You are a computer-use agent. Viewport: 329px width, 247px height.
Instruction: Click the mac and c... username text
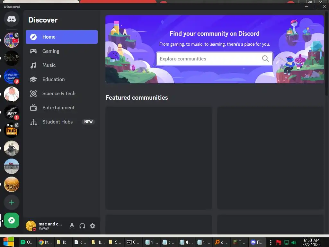(50, 224)
